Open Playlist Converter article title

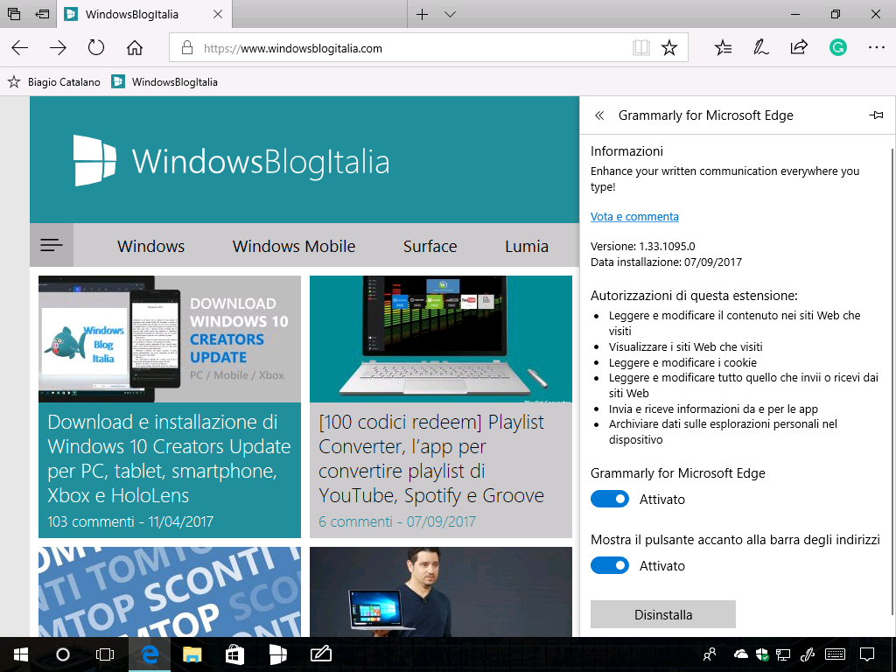pos(431,458)
